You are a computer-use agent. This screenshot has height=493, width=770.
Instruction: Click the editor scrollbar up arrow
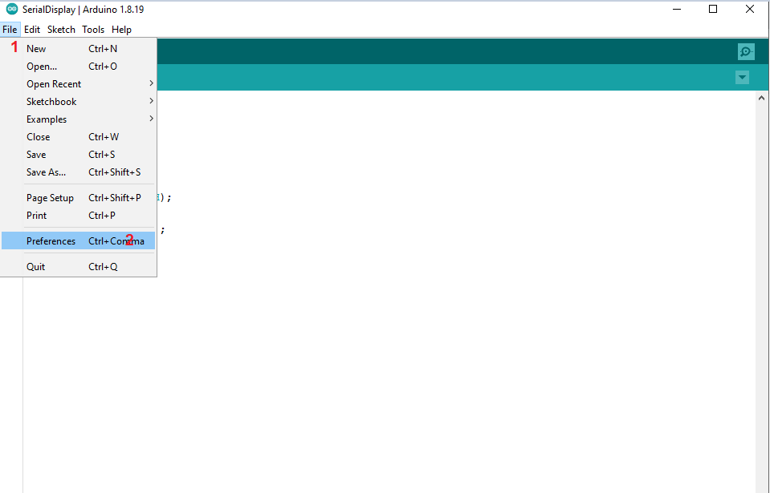click(x=761, y=98)
